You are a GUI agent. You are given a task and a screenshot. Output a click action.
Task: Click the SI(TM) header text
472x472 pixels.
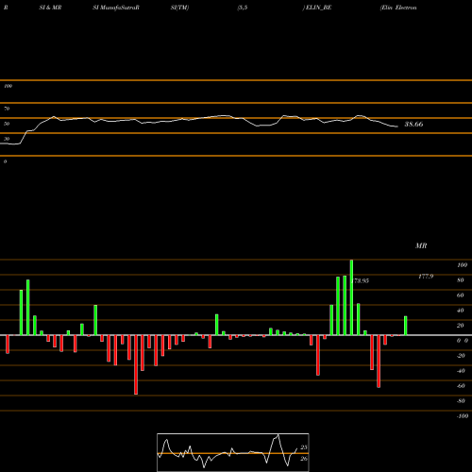pyautogui.click(x=179, y=8)
